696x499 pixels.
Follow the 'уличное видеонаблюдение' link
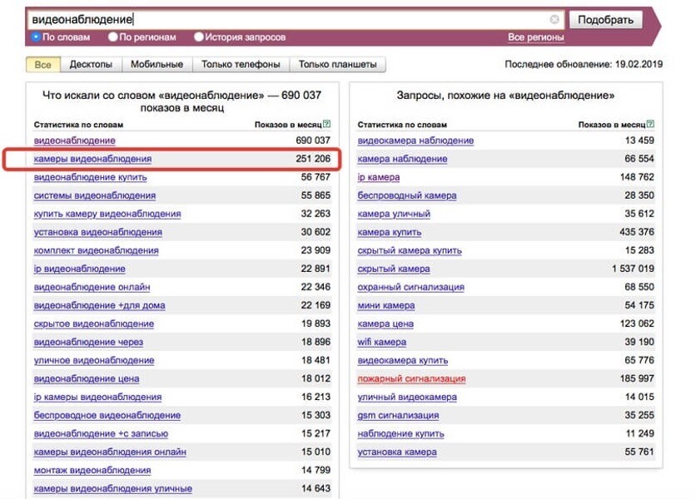point(94,360)
